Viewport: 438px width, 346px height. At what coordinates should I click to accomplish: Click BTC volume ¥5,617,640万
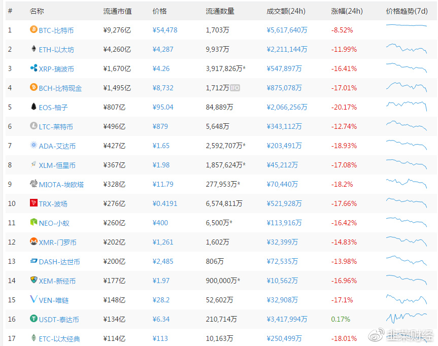[x=287, y=30]
